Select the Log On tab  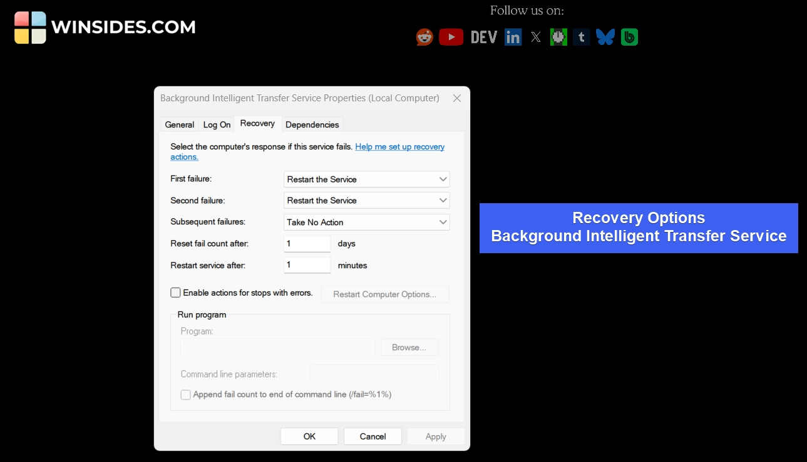(x=216, y=124)
